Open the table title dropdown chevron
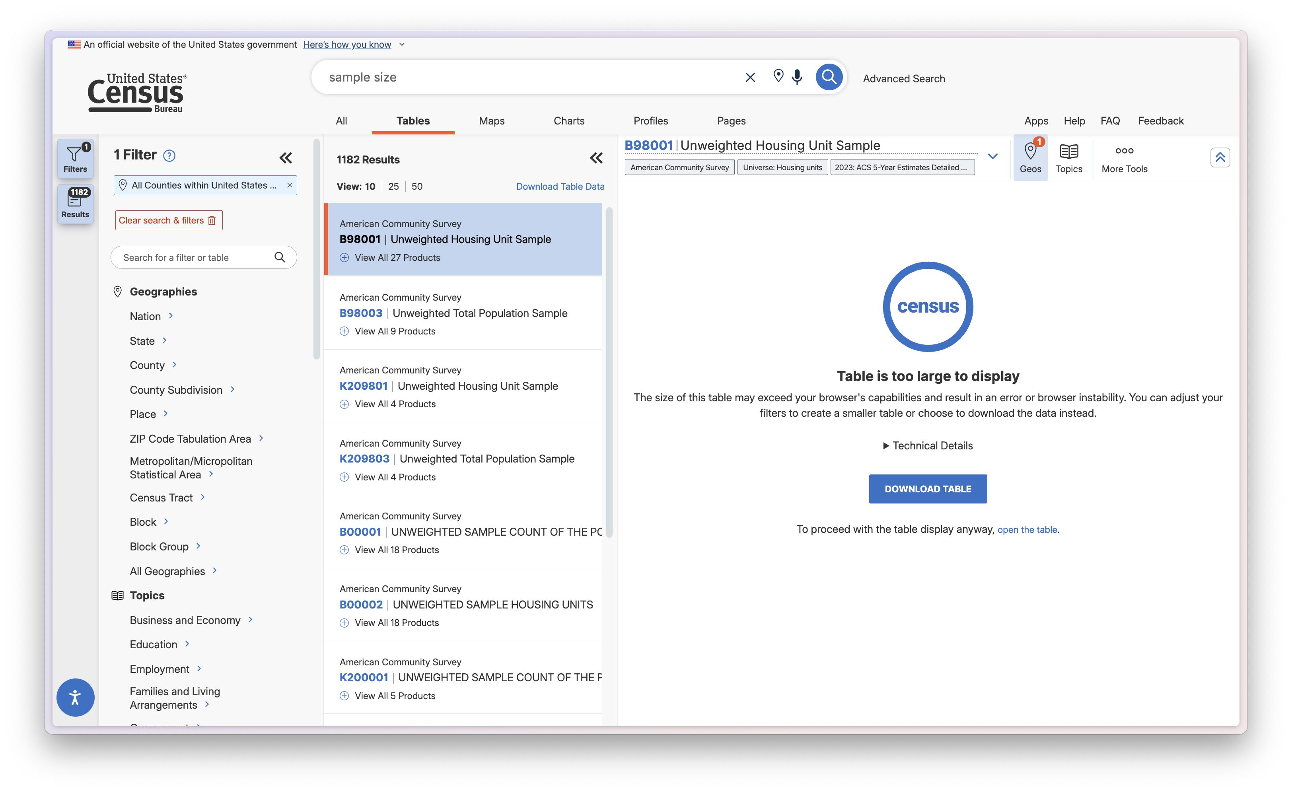The width and height of the screenshot is (1292, 793). click(992, 156)
